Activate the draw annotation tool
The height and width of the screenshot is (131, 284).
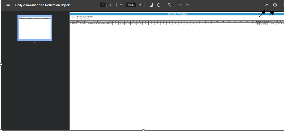170,5
